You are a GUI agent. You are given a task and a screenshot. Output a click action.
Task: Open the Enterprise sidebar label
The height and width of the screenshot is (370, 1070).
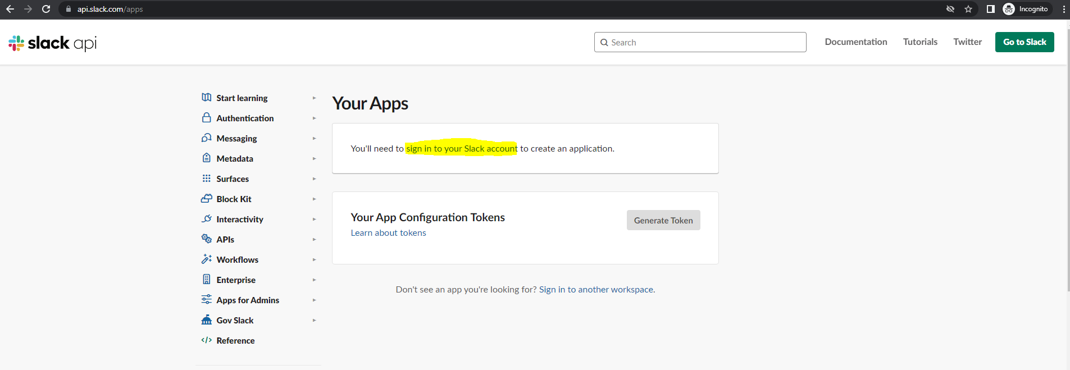pos(236,280)
